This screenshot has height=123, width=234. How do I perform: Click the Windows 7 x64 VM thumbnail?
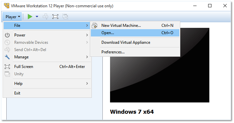[x=160, y=65]
